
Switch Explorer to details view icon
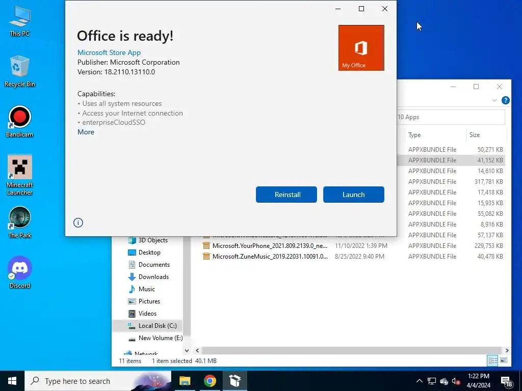493,361
